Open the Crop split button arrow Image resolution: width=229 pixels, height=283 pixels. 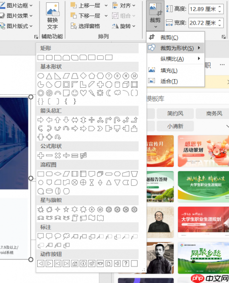click(155, 27)
